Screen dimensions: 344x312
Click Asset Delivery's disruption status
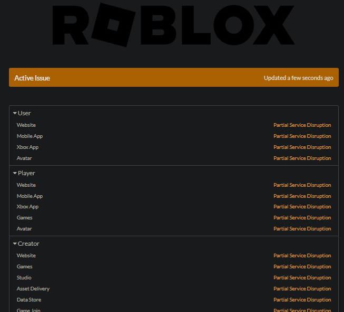pos(302,289)
